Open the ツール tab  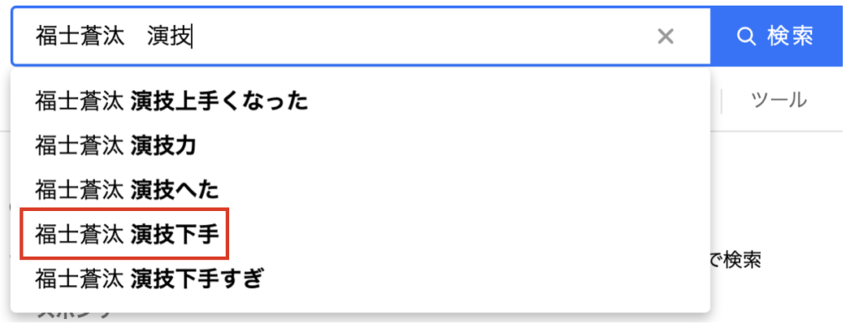[x=778, y=100]
